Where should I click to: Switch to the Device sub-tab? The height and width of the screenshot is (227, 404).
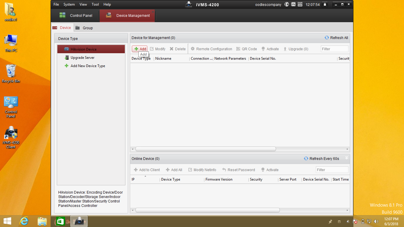click(62, 28)
